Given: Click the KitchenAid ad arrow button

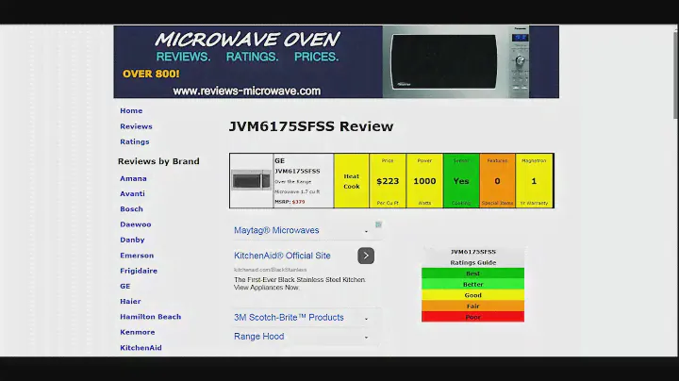Looking at the screenshot, I should tap(366, 256).
